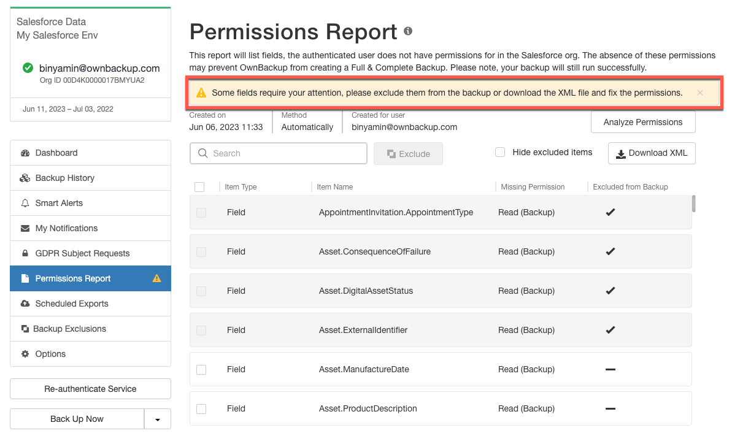Open Permissions Report from the sidebar

click(71, 278)
